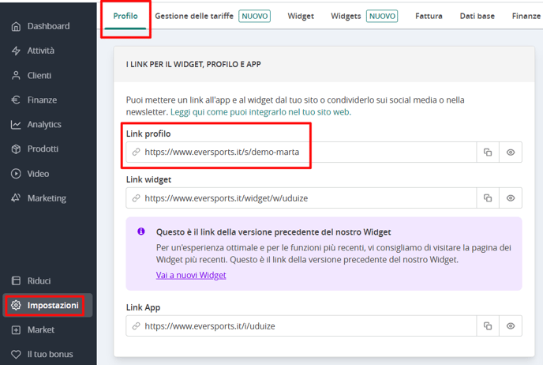Click the Riduci panel icon
This screenshot has width=543, height=365.
(x=16, y=280)
